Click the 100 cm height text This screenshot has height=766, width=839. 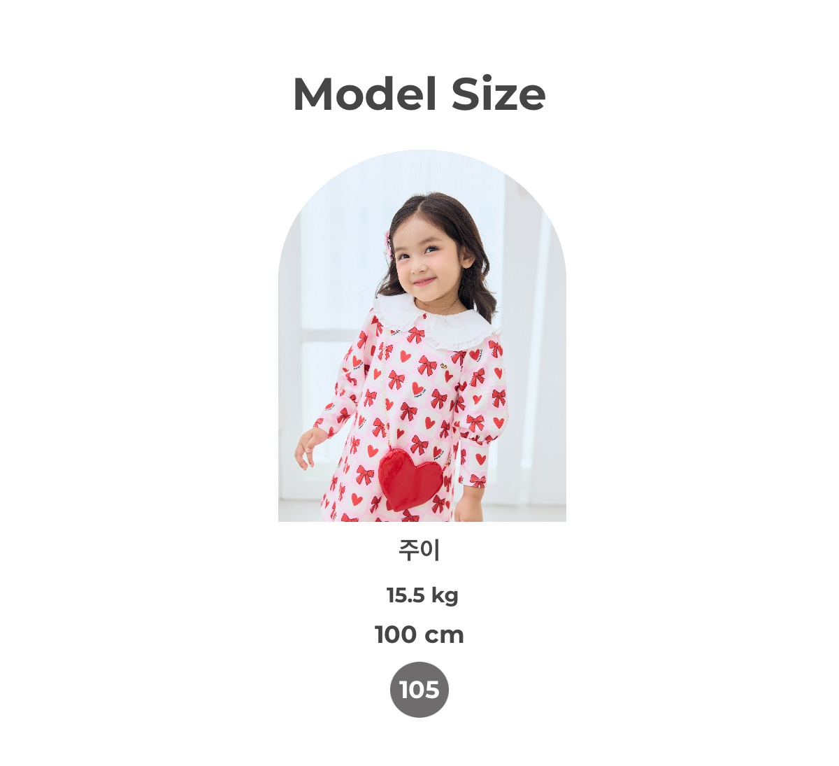[419, 634]
